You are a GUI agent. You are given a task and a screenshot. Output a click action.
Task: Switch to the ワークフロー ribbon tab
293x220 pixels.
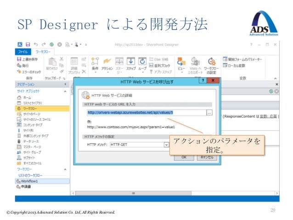click(x=43, y=52)
